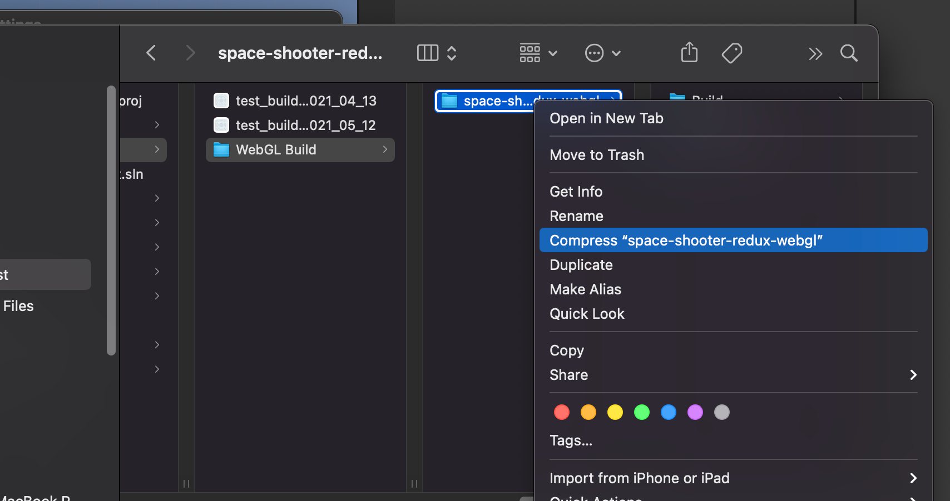Click the WebGL Build folder icon
Viewport: 950px width, 501px height.
221,149
